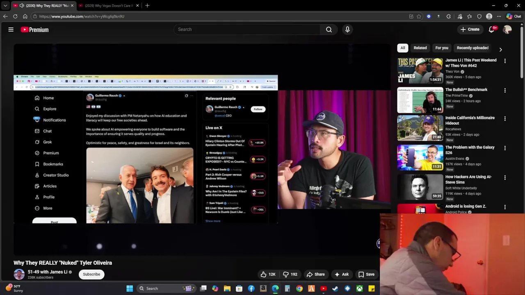The width and height of the screenshot is (525, 295).
Task: Start voice search with the microphone
Action: 347,29
